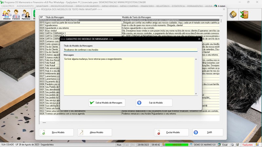Click the delete icon on Excluir Modelo
The height and width of the screenshot is (147, 262).
pos(158,133)
